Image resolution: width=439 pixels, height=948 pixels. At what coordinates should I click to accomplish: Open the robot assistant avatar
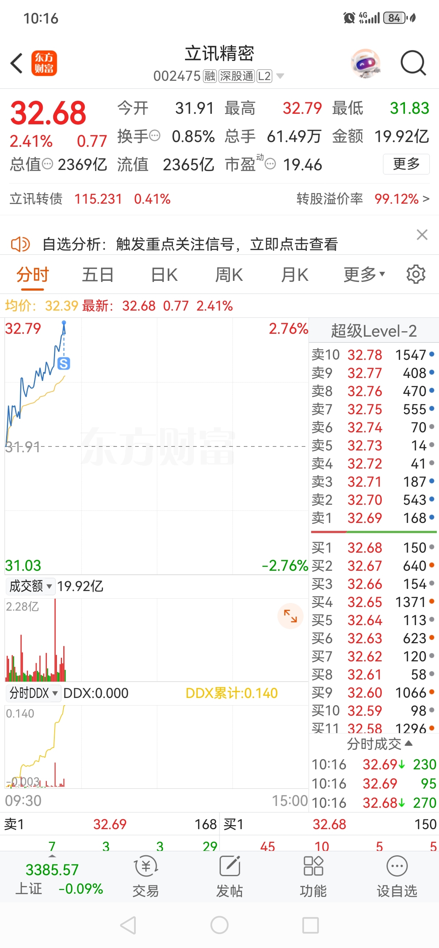pyautogui.click(x=365, y=63)
